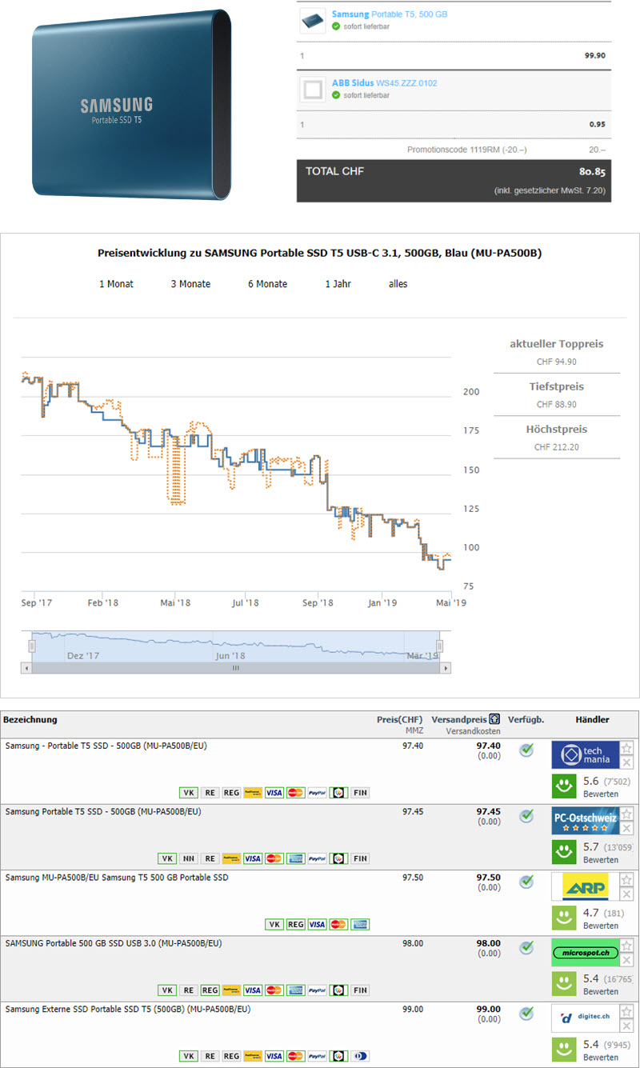Image resolution: width=640 pixels, height=1068 pixels.
Task: Open the ABB Sidus WS45.ZZZ.0102 cart link
Action: pyautogui.click(x=384, y=82)
